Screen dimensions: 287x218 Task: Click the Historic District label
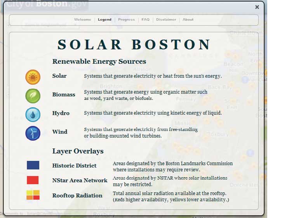coord(74,166)
